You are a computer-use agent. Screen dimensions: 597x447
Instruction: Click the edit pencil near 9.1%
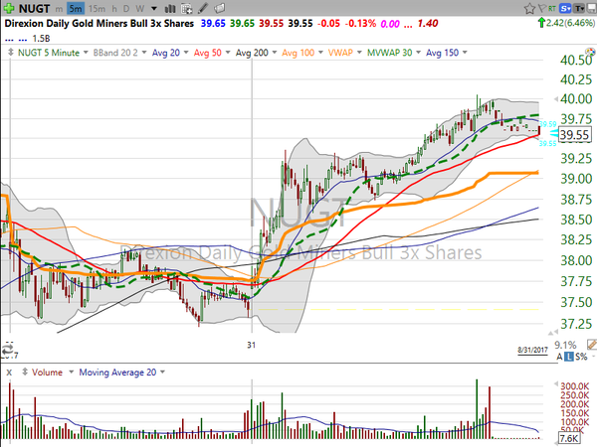[x=592, y=345]
